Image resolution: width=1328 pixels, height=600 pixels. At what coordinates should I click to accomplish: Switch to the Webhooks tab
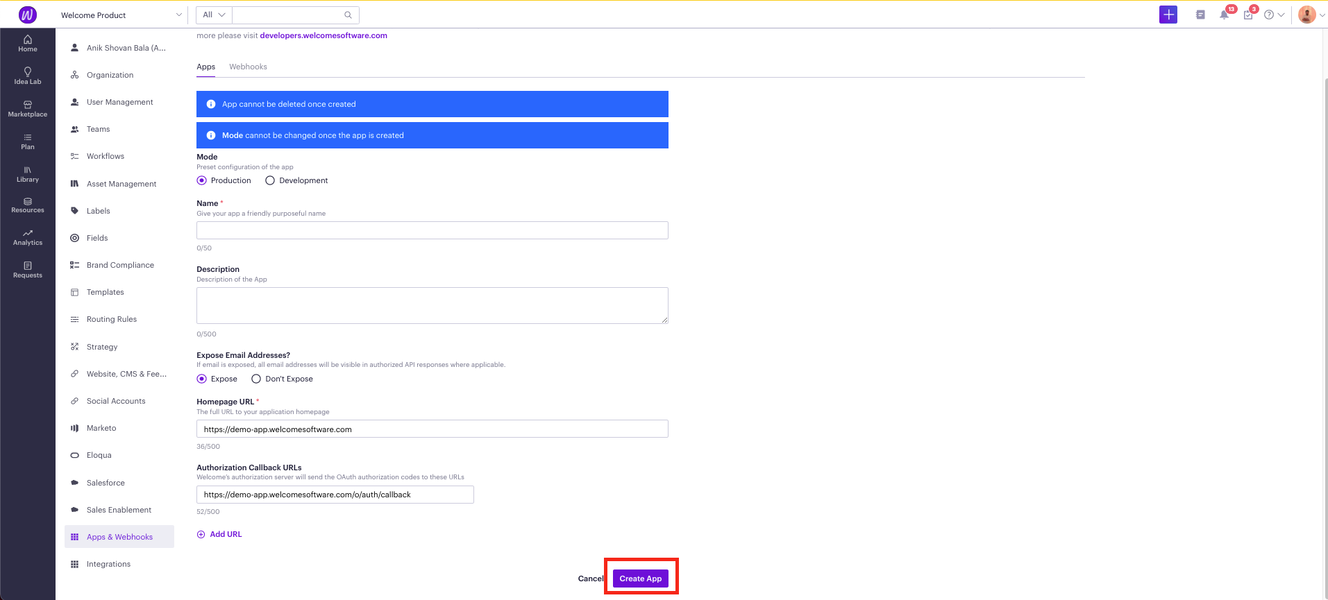[248, 67]
